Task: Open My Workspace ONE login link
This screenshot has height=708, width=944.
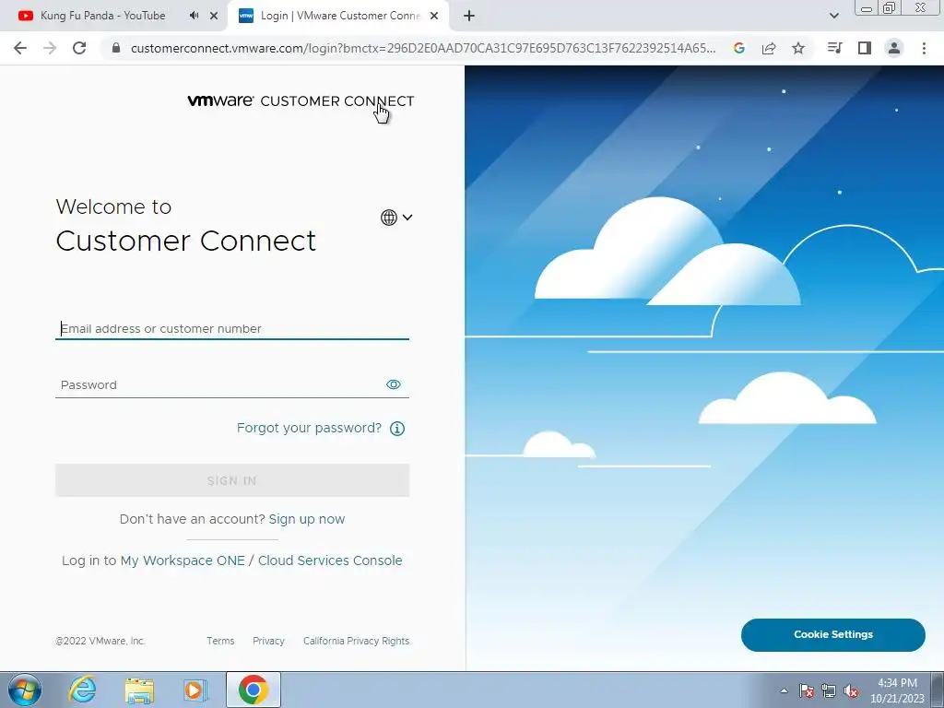Action: click(183, 560)
